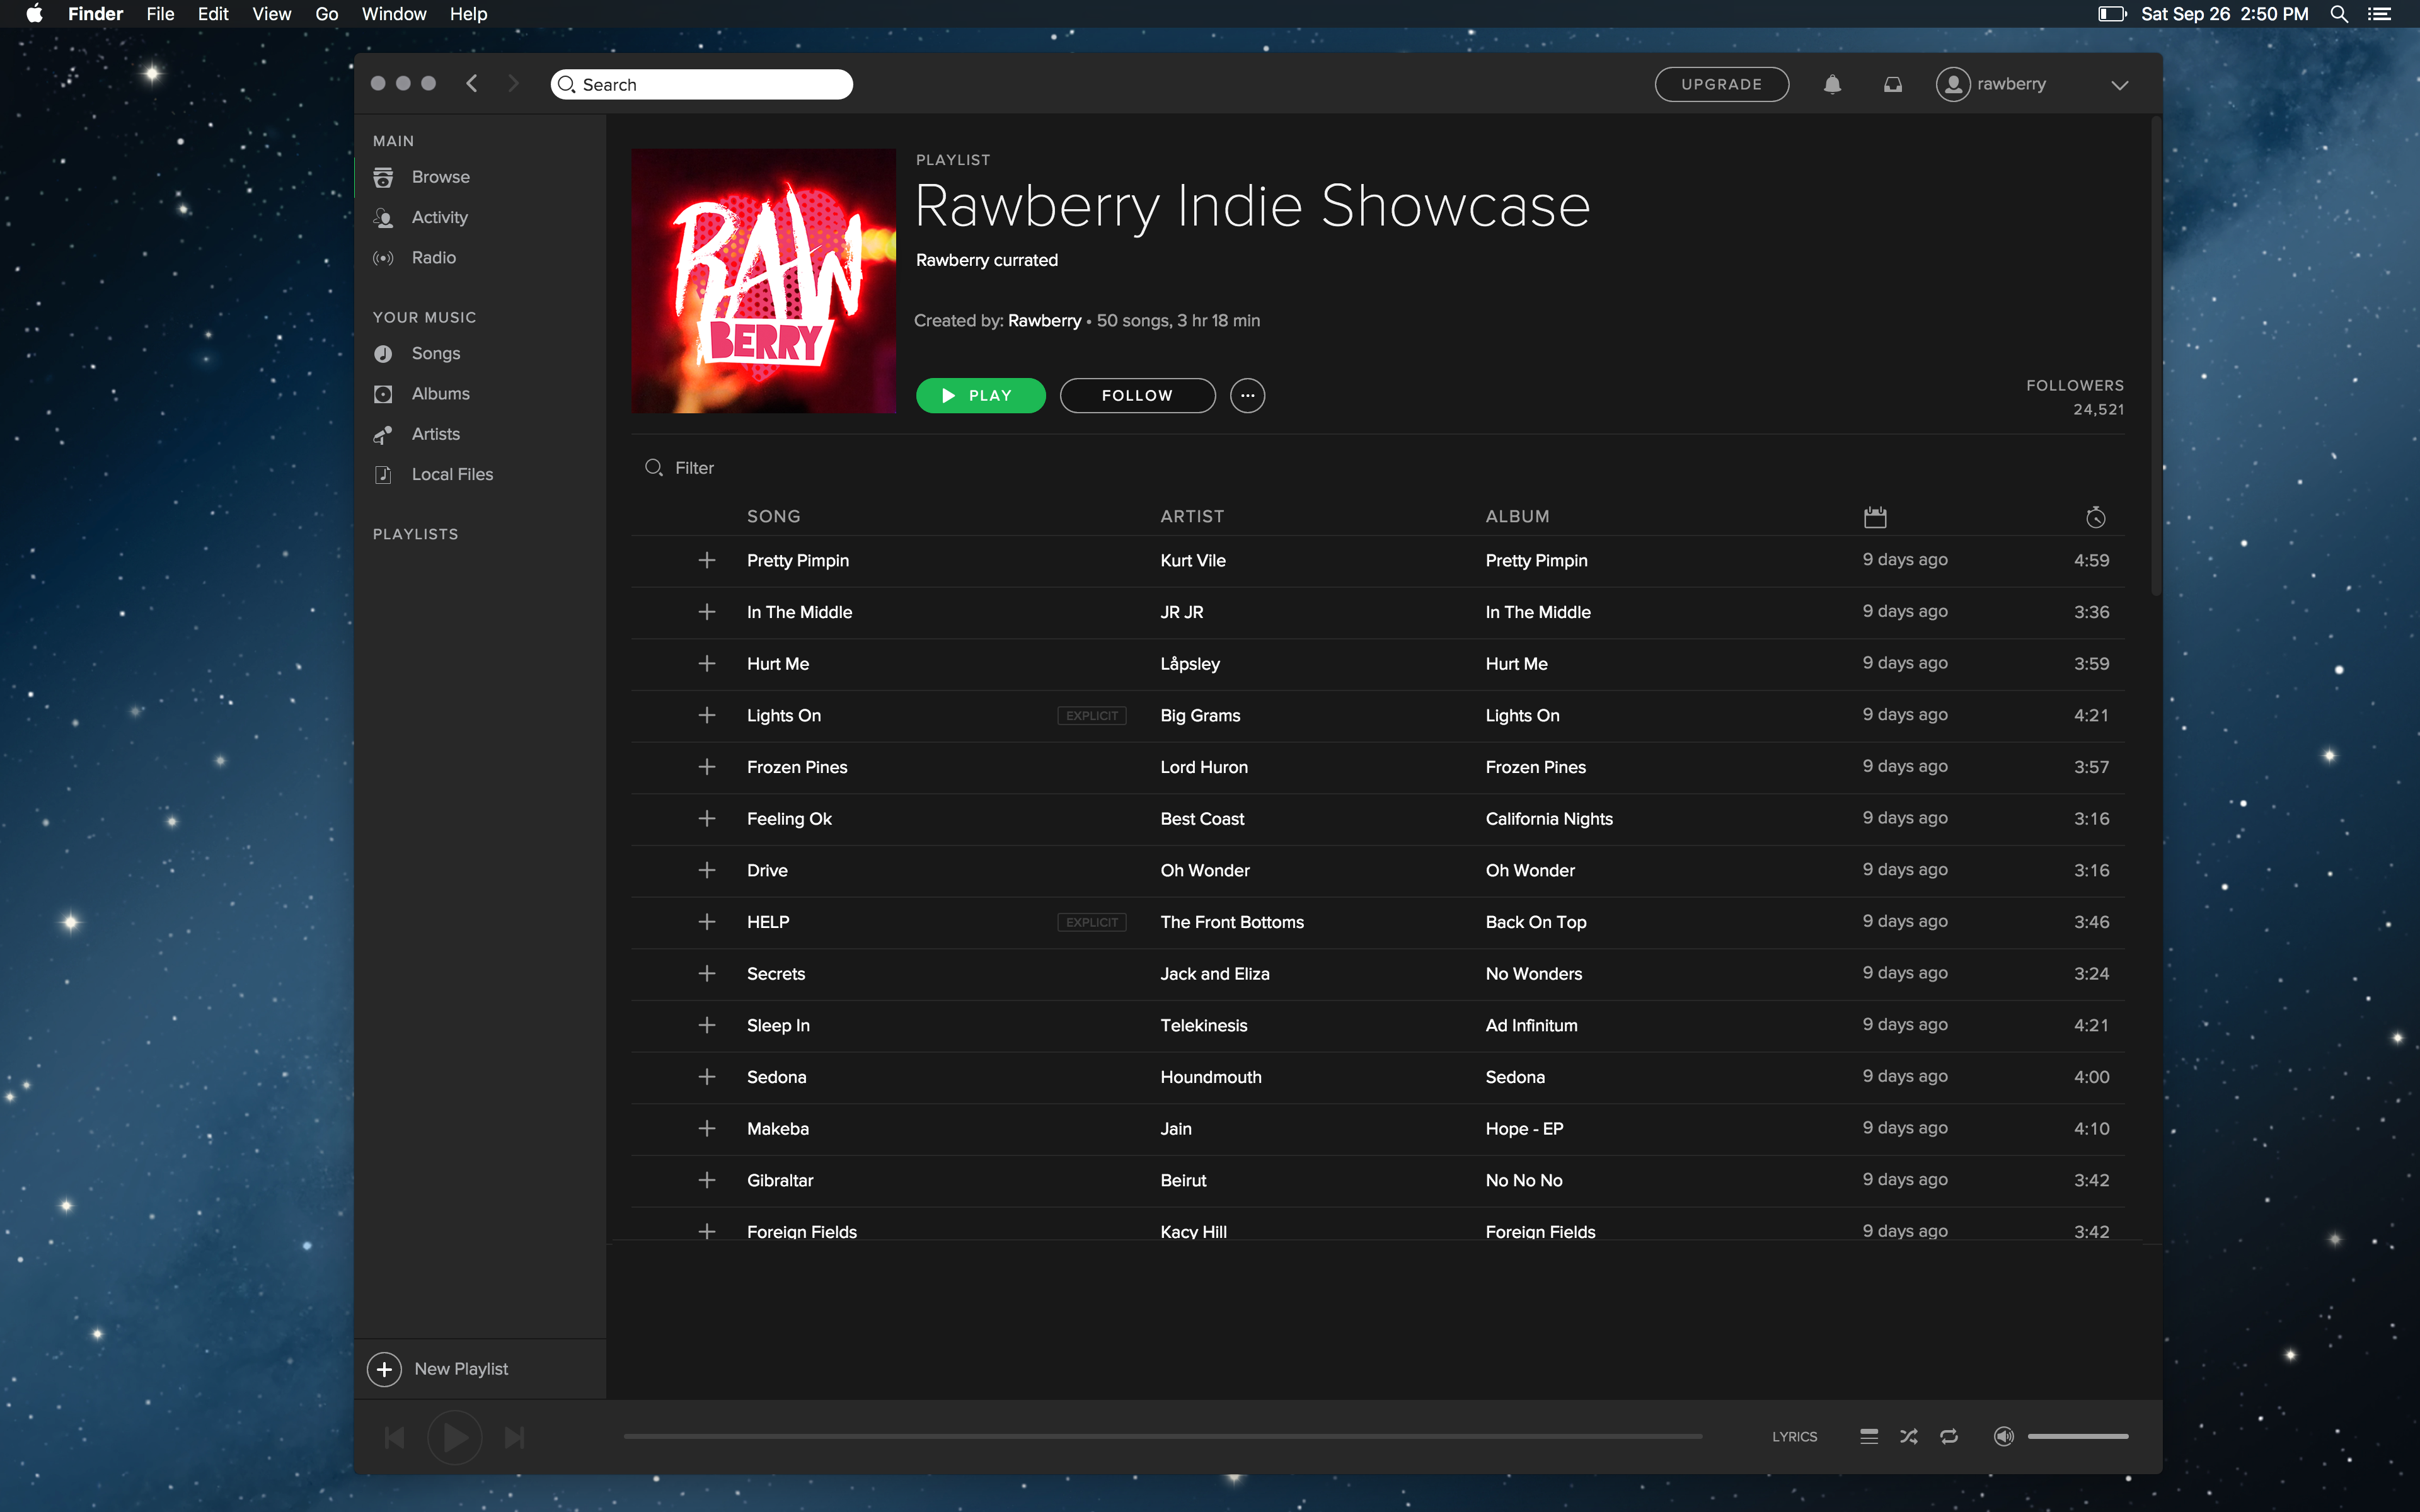Expand the rawberry account dropdown arrow

pyautogui.click(x=2119, y=85)
